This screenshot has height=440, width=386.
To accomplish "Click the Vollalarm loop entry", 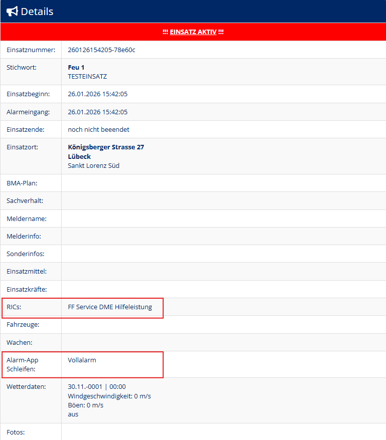I will pos(82,360).
